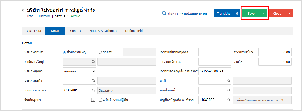Select the สำนักงานใหญ่ radio button
Screen dimensions: 302x111
(65, 52)
